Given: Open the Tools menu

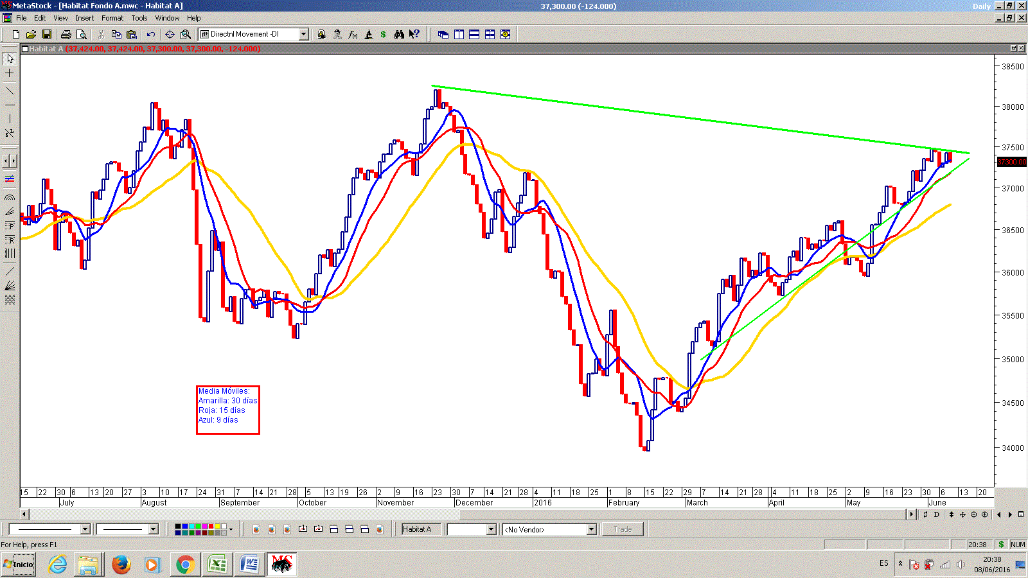Looking at the screenshot, I should tap(139, 18).
